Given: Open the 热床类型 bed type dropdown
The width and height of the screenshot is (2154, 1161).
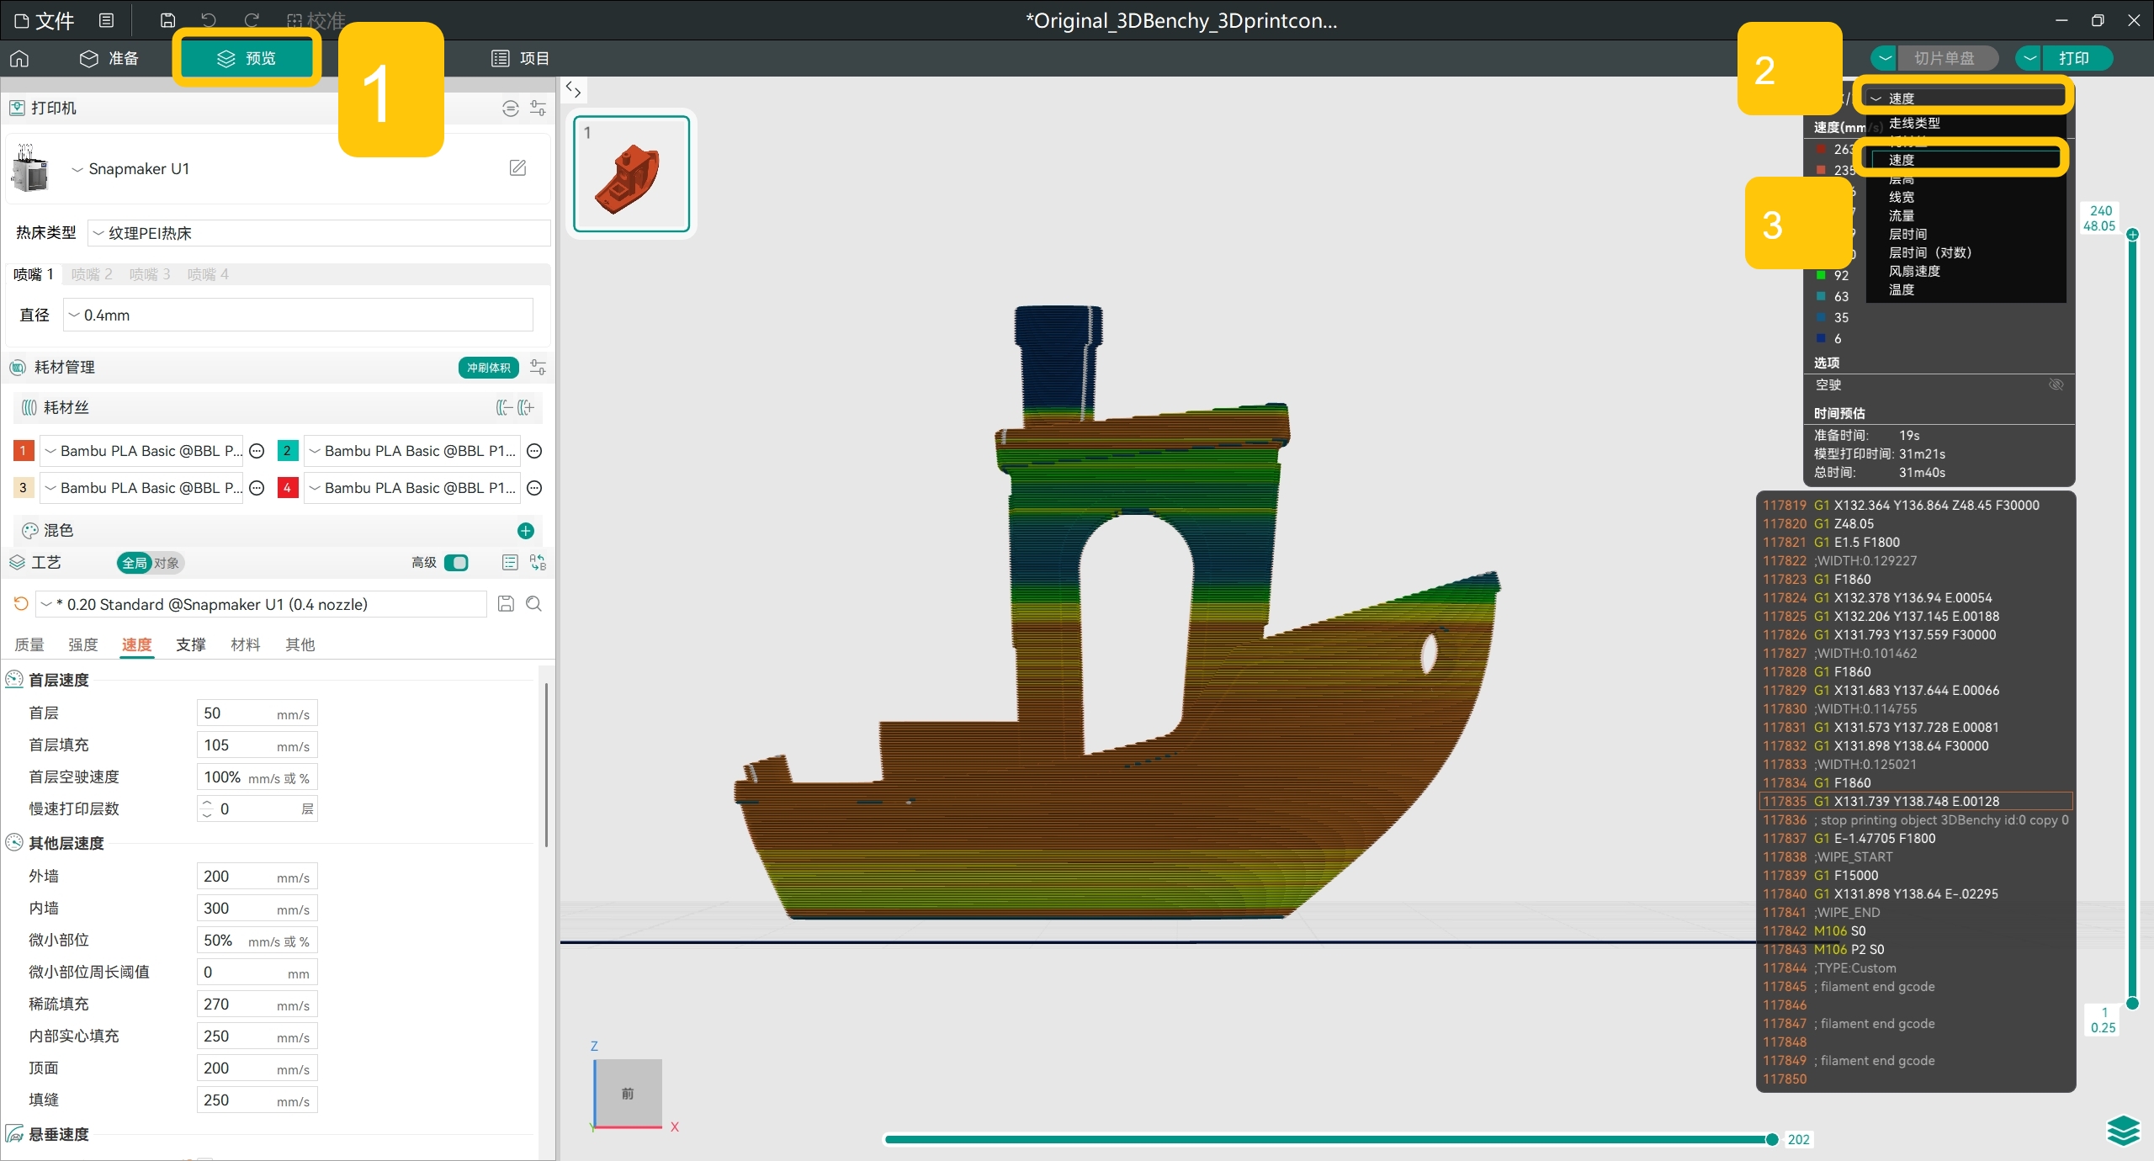Looking at the screenshot, I should click(x=319, y=233).
